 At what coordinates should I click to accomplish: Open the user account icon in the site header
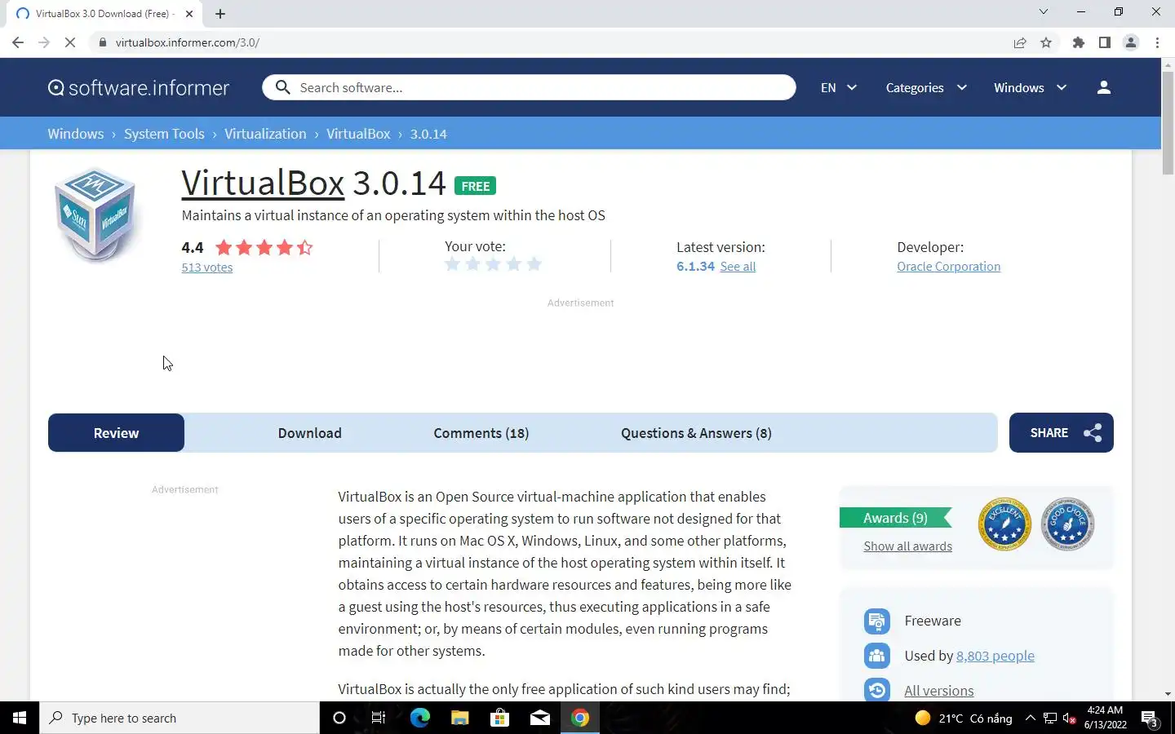1103,87
